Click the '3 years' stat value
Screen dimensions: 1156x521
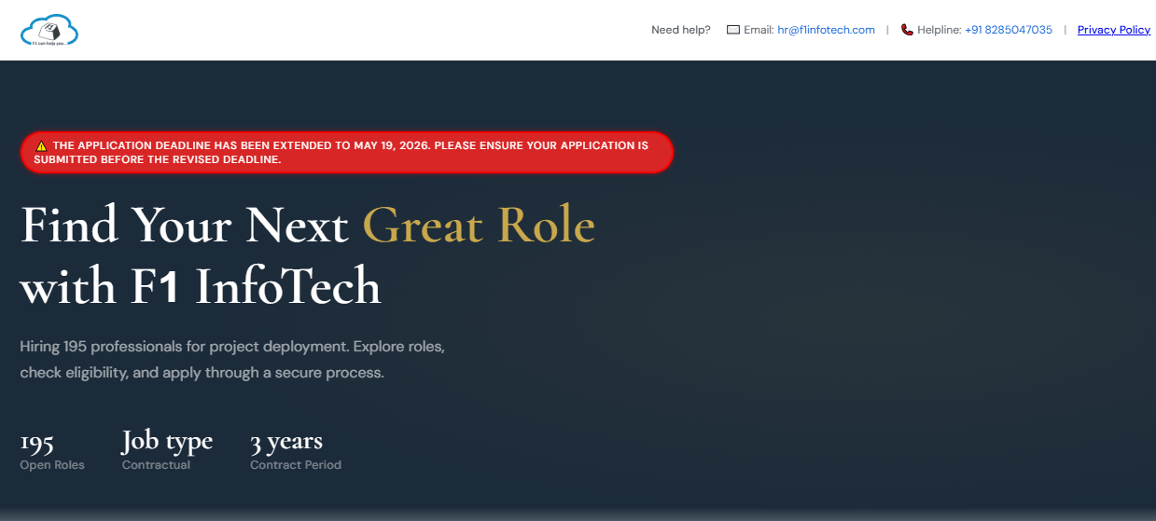[x=286, y=441]
